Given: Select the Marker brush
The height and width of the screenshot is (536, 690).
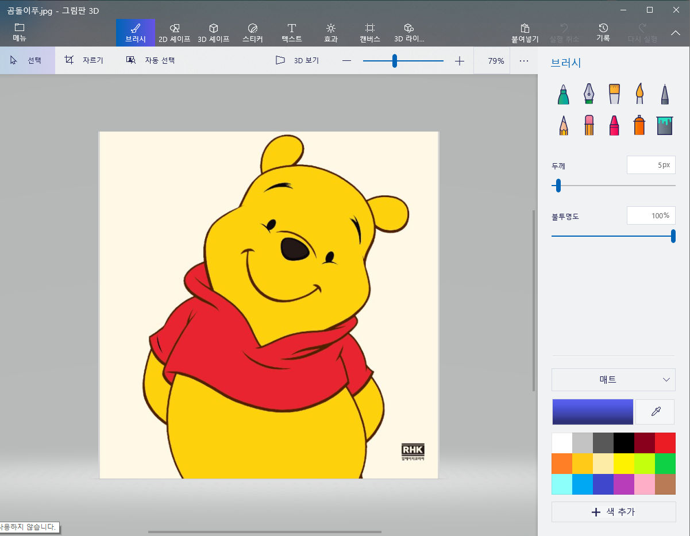Looking at the screenshot, I should tap(563, 94).
